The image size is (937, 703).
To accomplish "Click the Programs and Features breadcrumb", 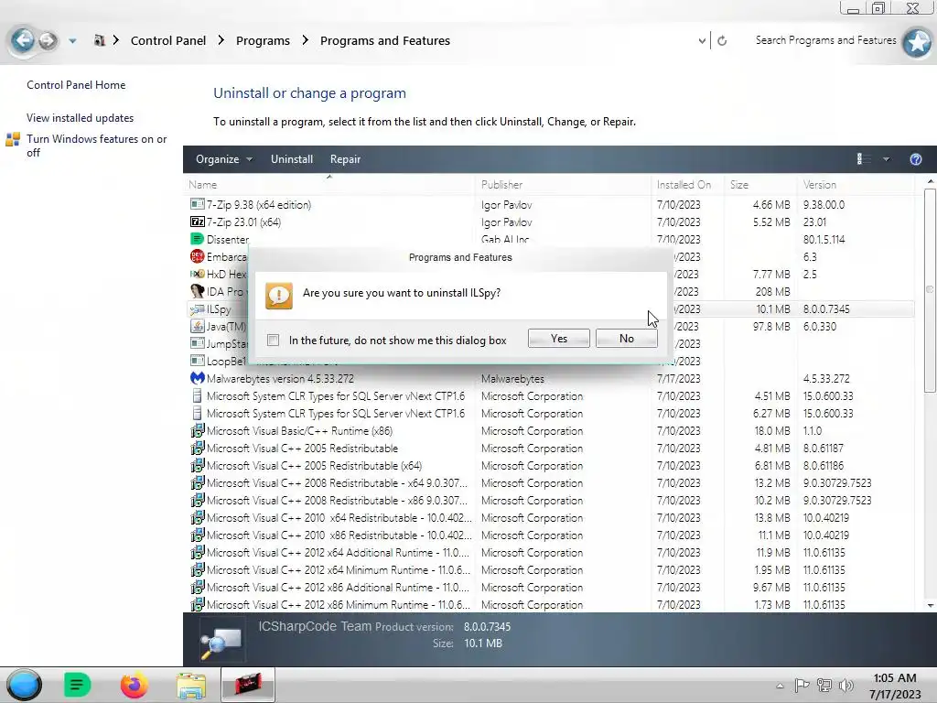I will coord(385,40).
